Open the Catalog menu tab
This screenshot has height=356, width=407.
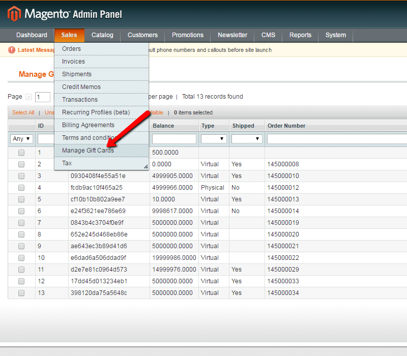click(102, 35)
